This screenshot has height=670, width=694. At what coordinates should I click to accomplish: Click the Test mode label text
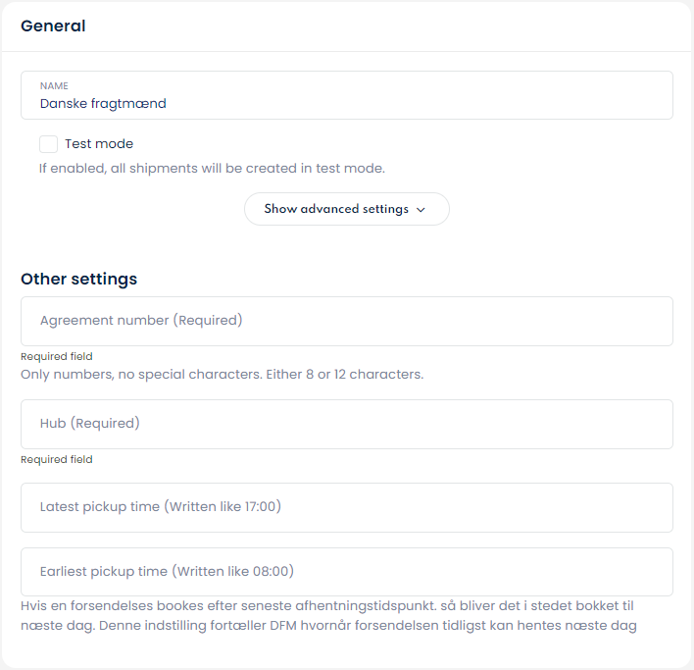99,144
